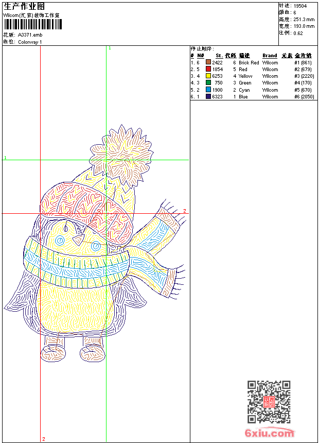The image size is (319, 443).
Task: Click the Brand column header
Action: [270, 56]
